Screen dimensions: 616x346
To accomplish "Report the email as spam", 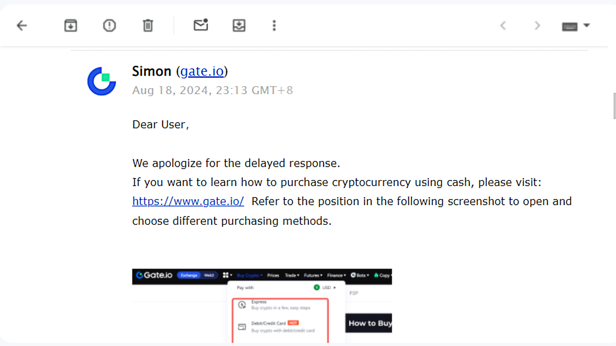I will (x=109, y=25).
